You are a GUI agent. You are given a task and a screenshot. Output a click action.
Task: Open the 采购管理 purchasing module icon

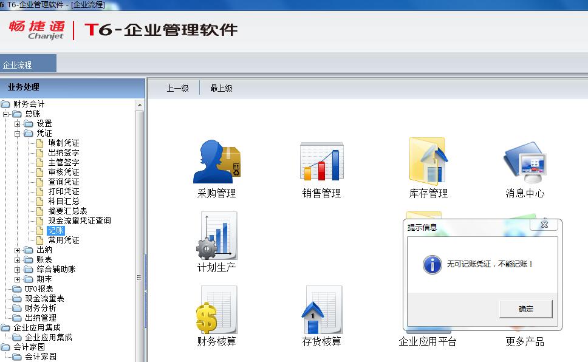click(216, 162)
